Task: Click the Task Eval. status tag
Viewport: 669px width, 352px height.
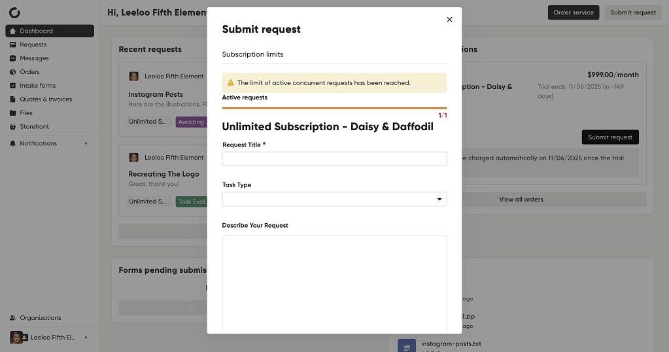Action: 192,202
